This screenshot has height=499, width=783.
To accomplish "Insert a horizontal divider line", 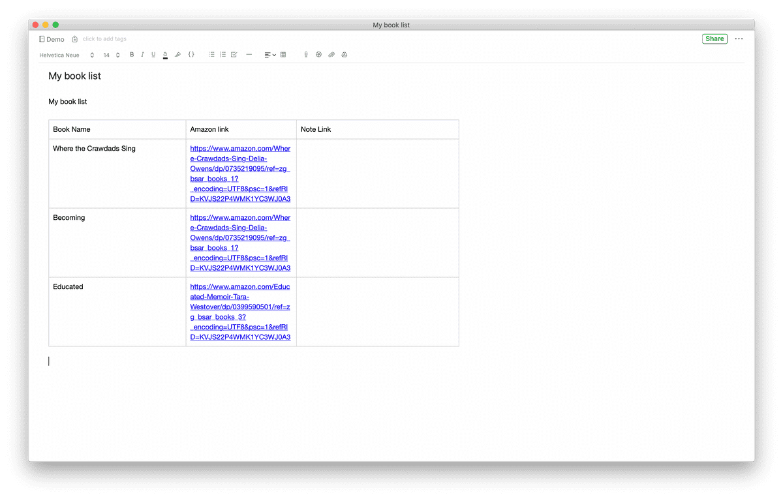I will click(249, 54).
